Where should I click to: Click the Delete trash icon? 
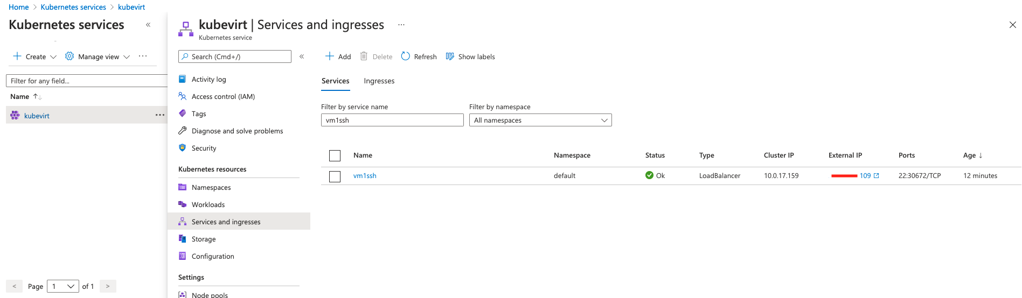[x=364, y=56]
